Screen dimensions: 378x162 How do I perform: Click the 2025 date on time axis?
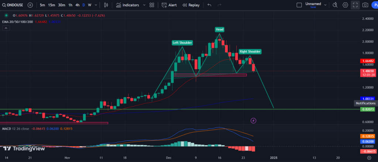pyautogui.click(x=274, y=158)
